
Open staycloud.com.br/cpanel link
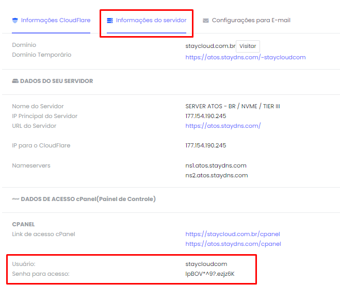(233, 234)
